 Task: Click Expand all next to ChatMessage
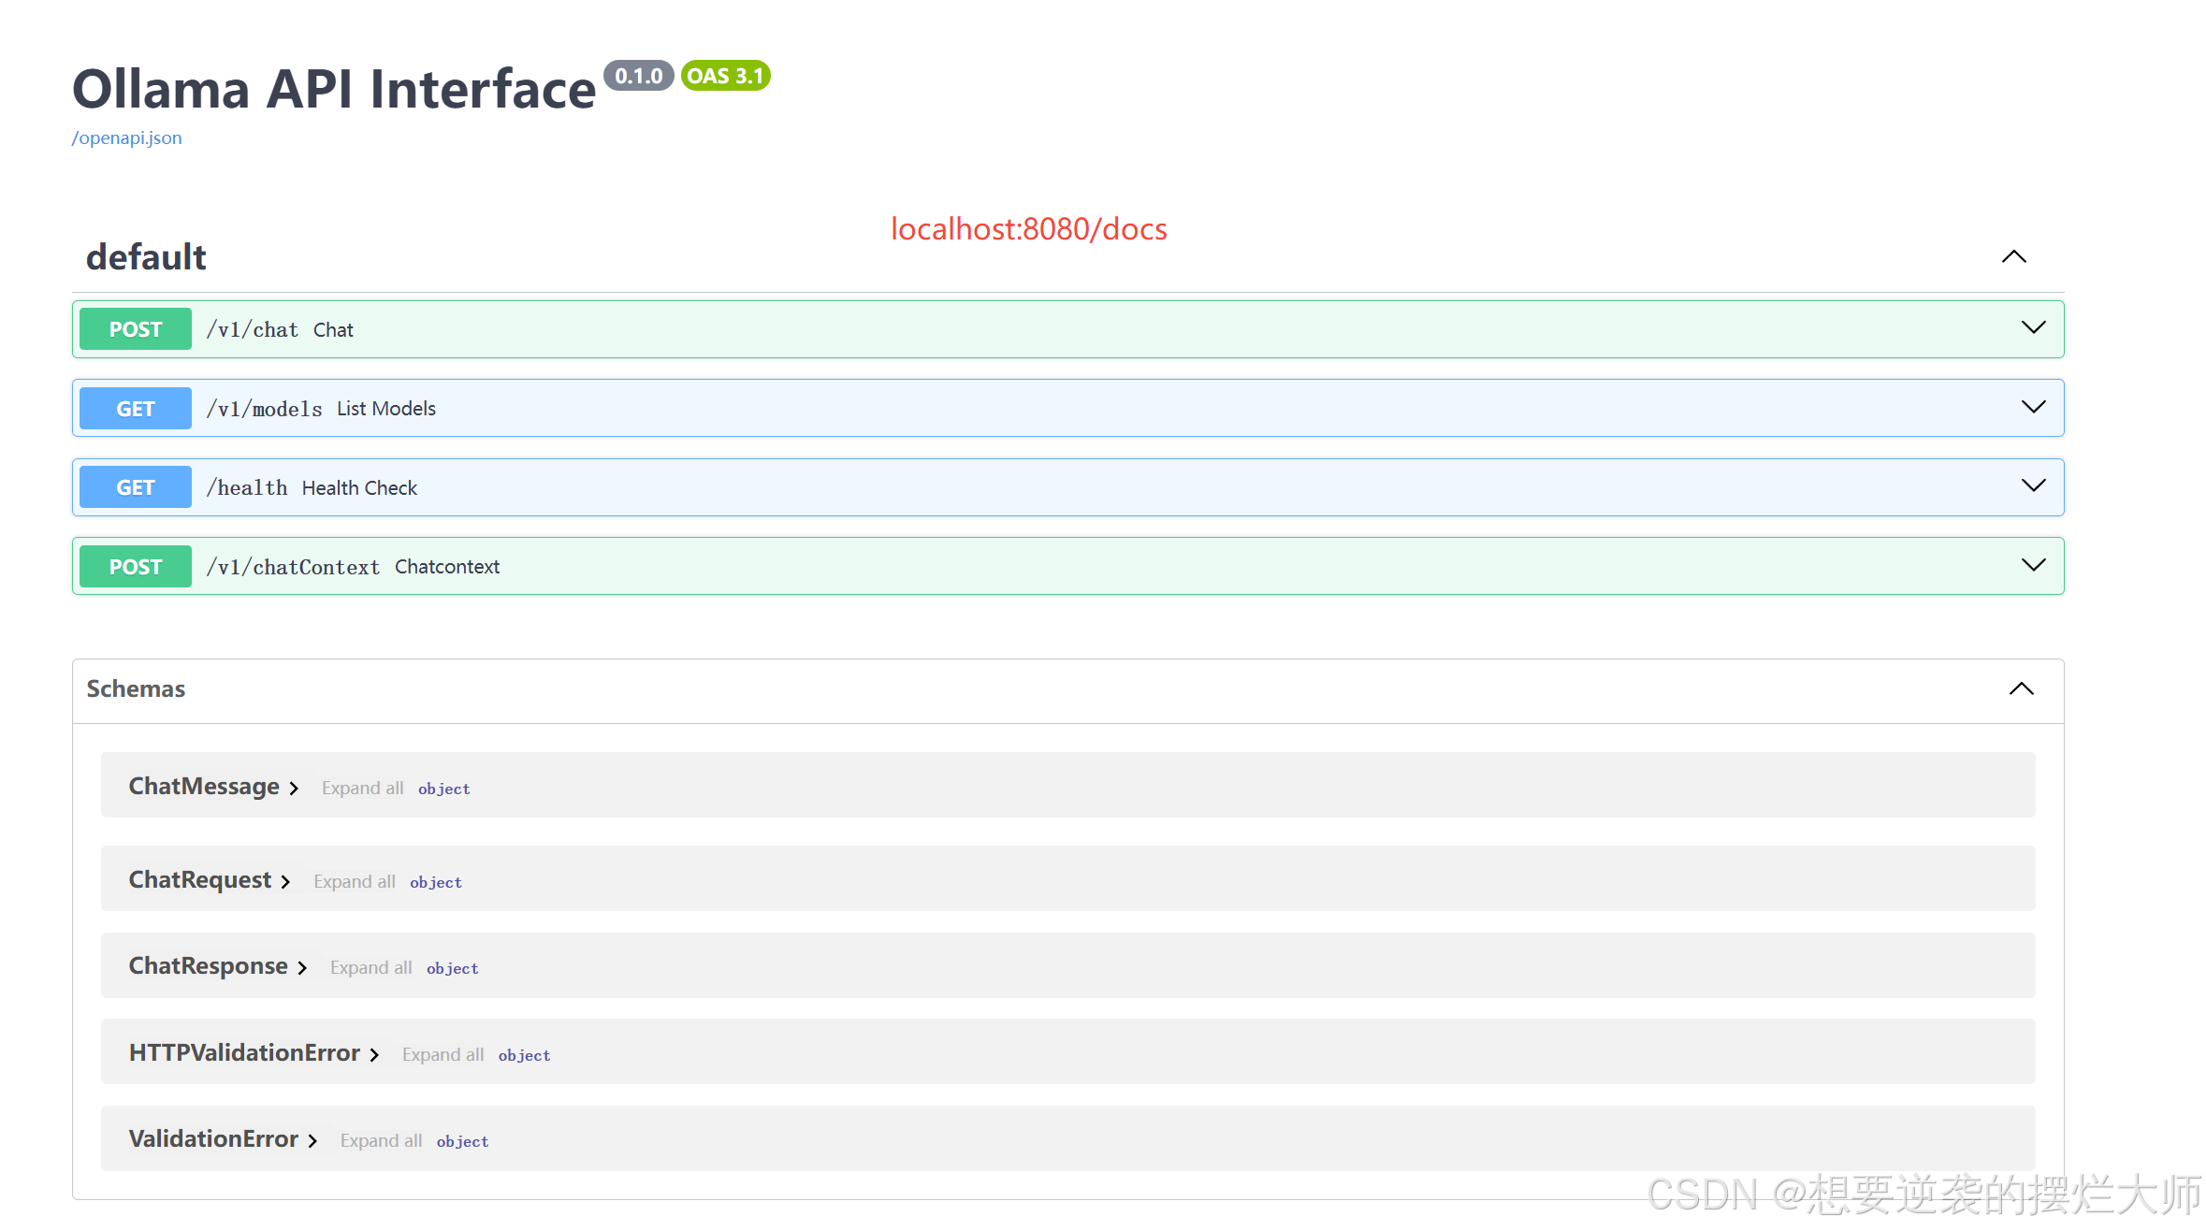pos(362,789)
